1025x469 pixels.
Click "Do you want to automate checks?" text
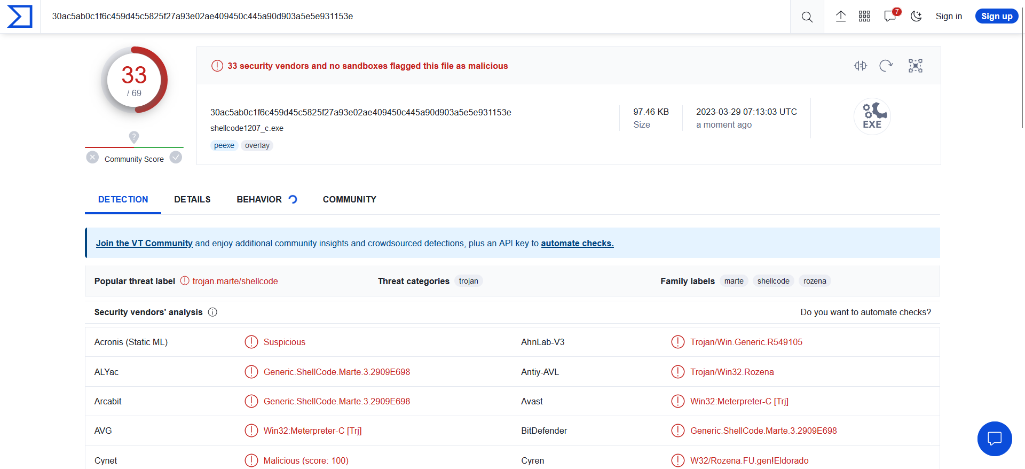[x=865, y=312]
